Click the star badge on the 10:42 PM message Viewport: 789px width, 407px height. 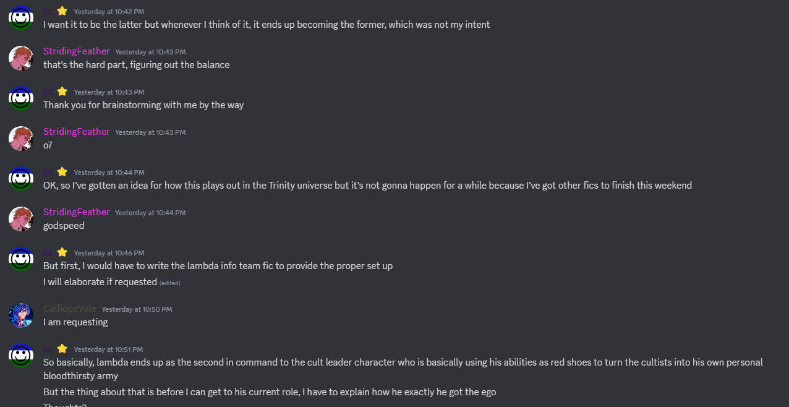click(62, 11)
